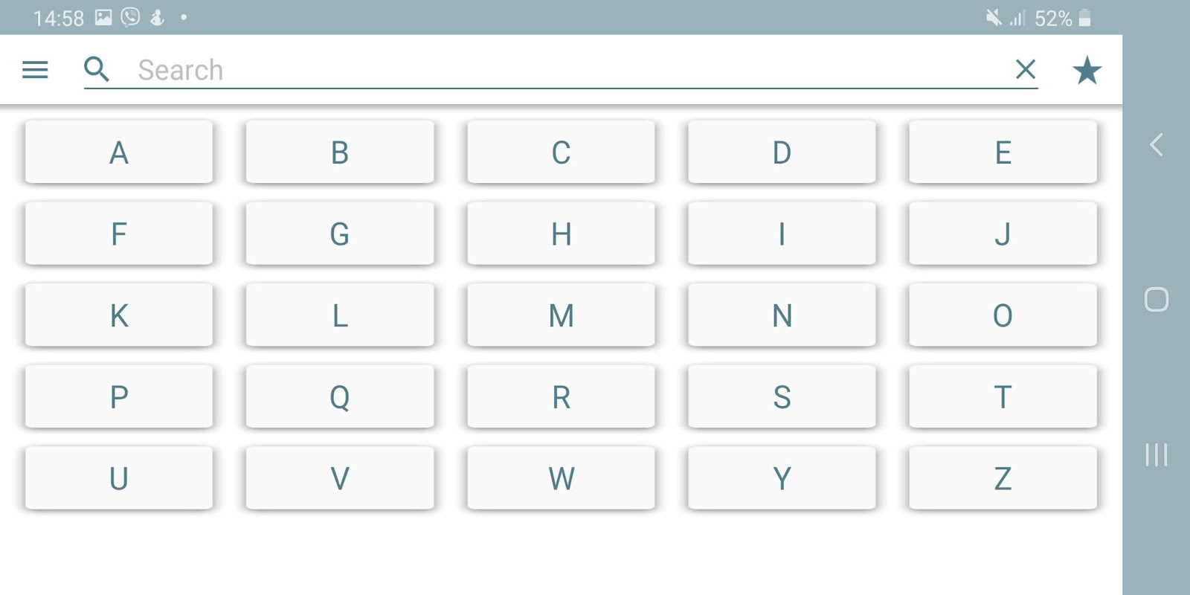Screen dimensions: 1190x595
Task: Tap the letter Z button
Action: click(1003, 478)
